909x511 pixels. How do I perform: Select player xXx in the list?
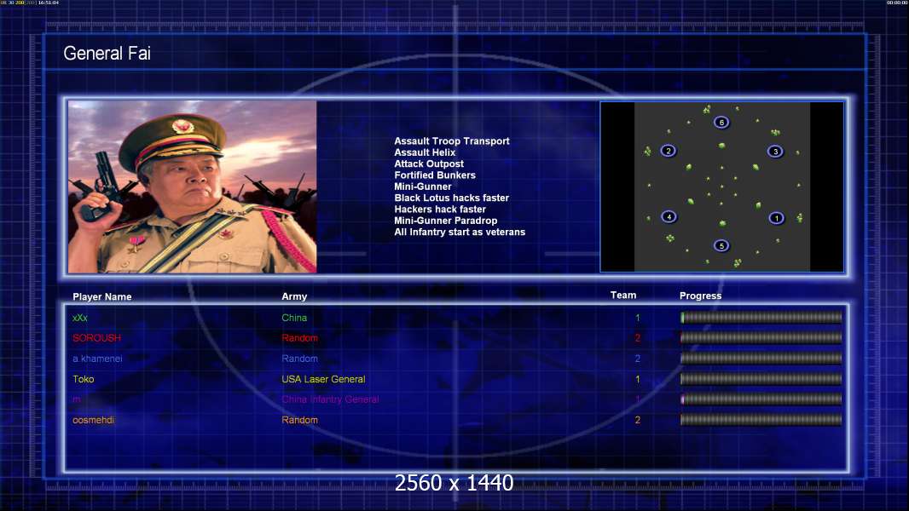(x=80, y=318)
